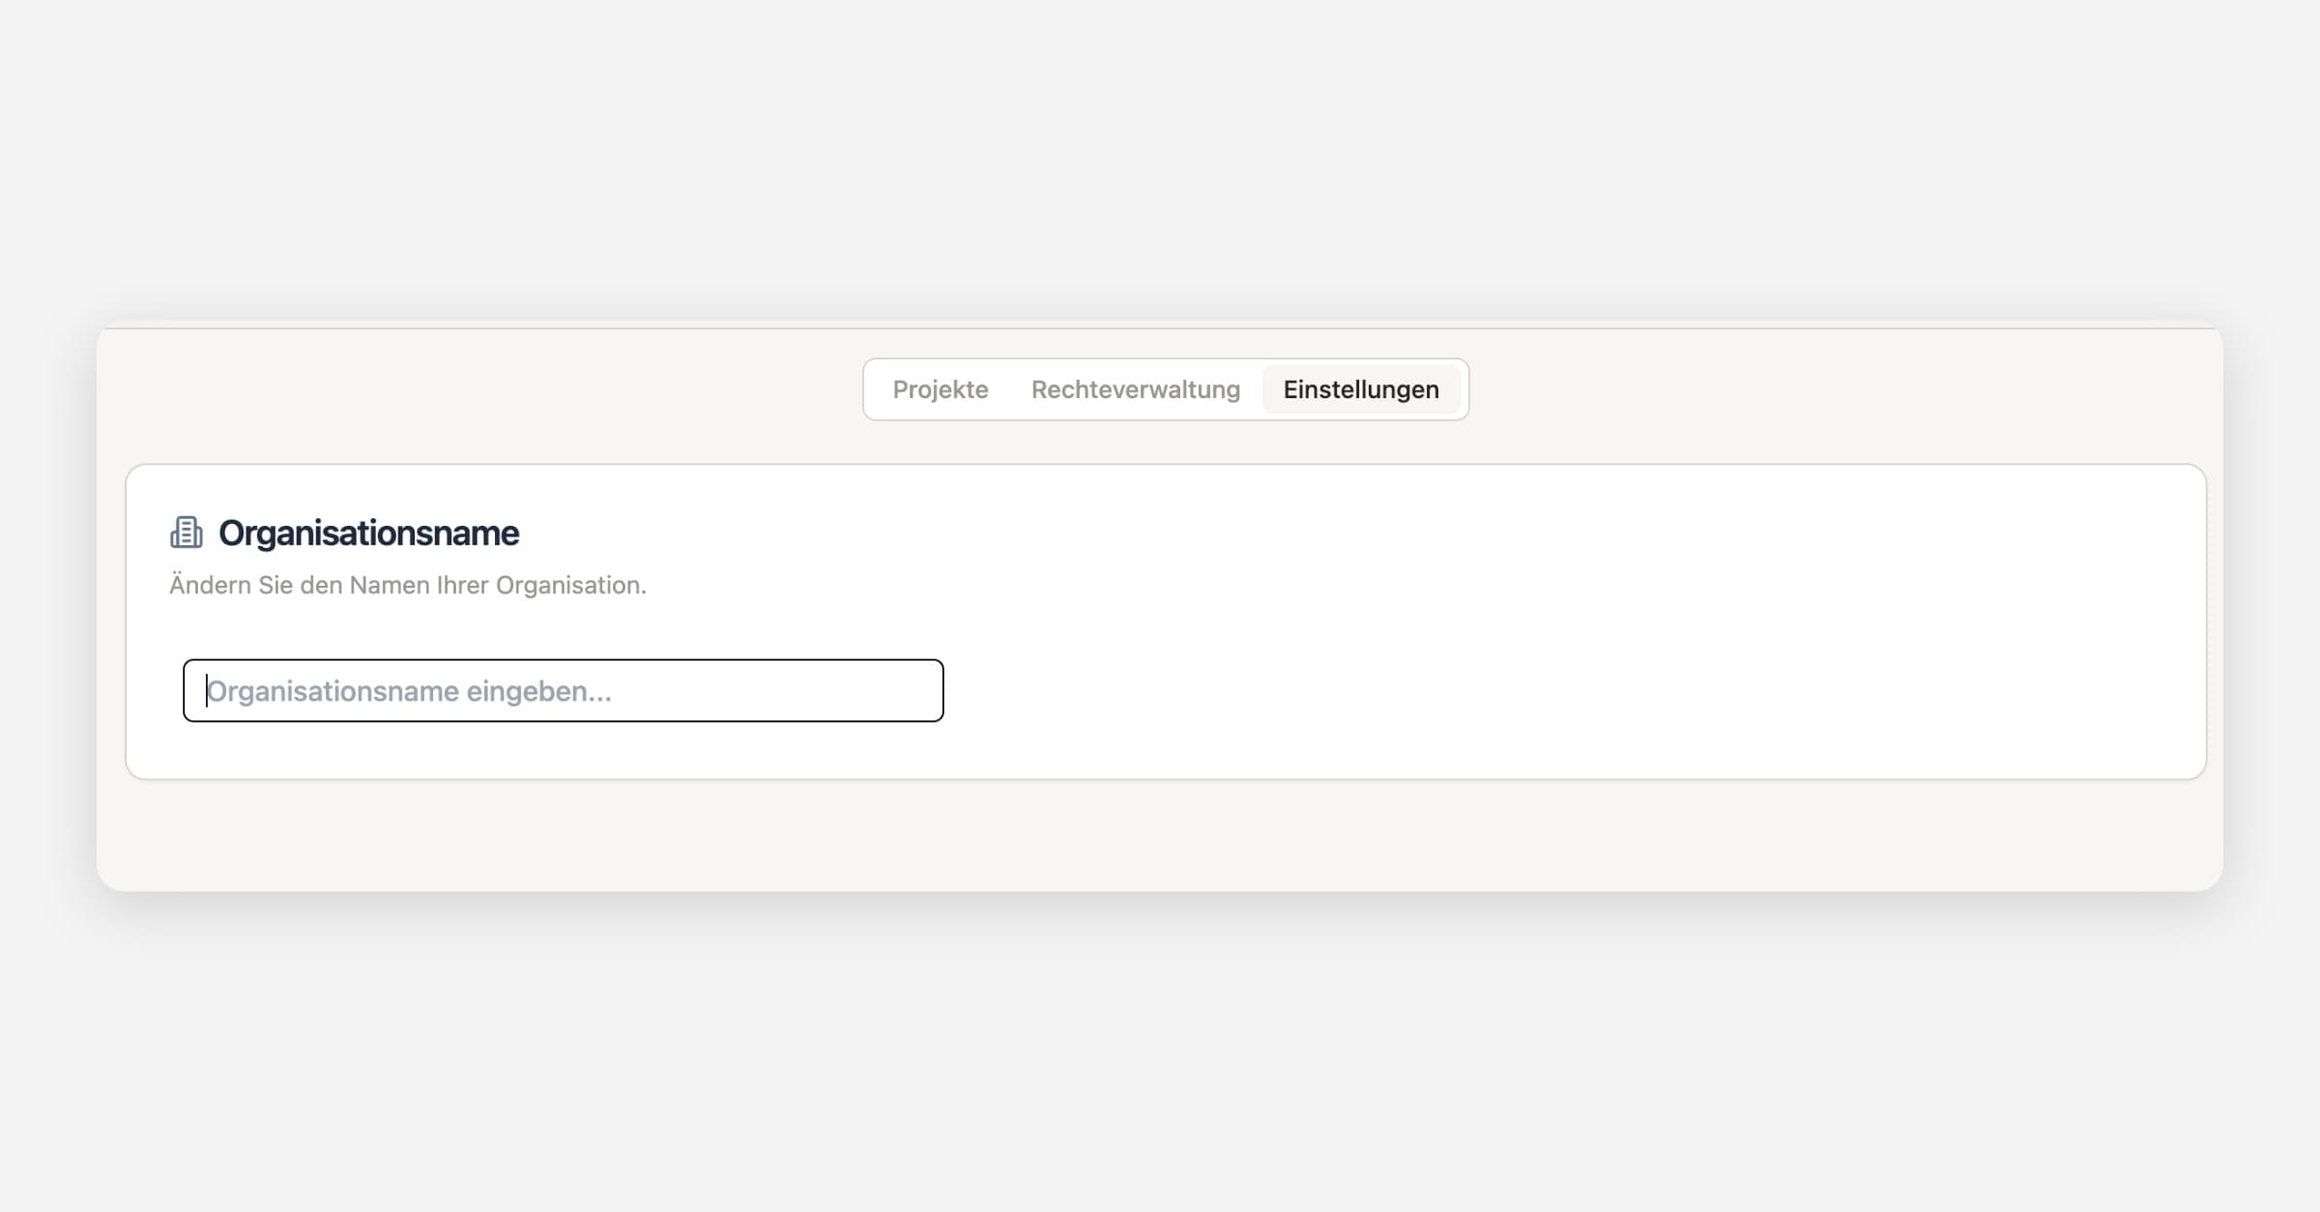Click the word "den" in the description
This screenshot has height=1212, width=2320.
point(321,585)
